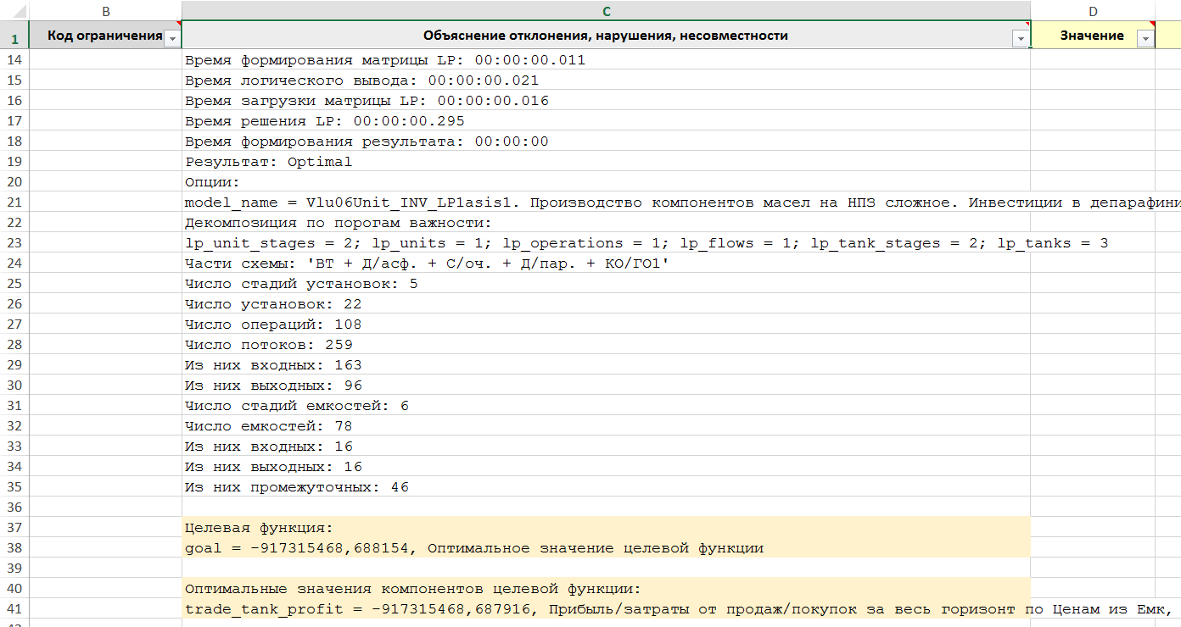Image resolution: width=1181 pixels, height=627 pixels.
Task: Open filter dropdown for Значение column
Action: [1145, 39]
